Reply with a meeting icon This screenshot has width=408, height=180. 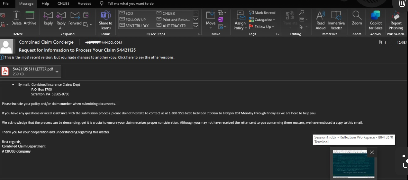(x=86, y=15)
